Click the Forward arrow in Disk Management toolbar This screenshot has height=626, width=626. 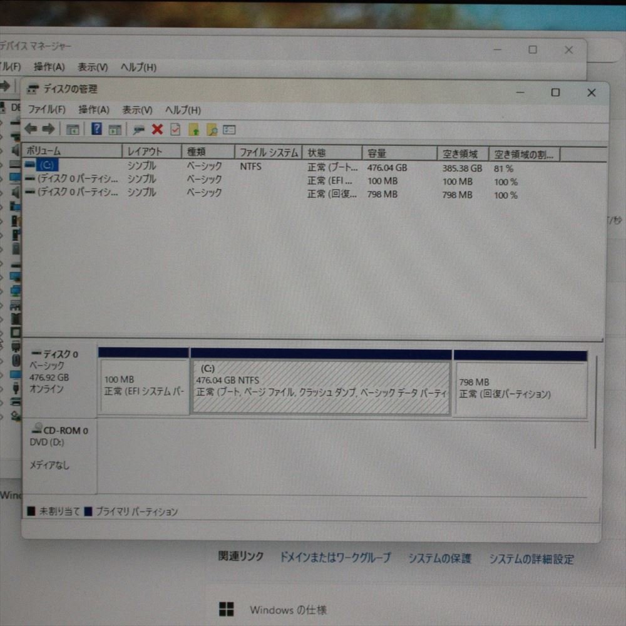[48, 128]
